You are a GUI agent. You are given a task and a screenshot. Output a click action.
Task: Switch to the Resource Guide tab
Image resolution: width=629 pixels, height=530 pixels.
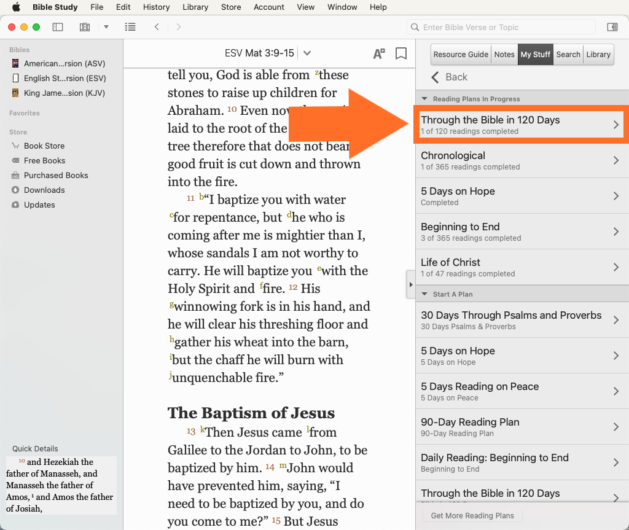point(461,54)
